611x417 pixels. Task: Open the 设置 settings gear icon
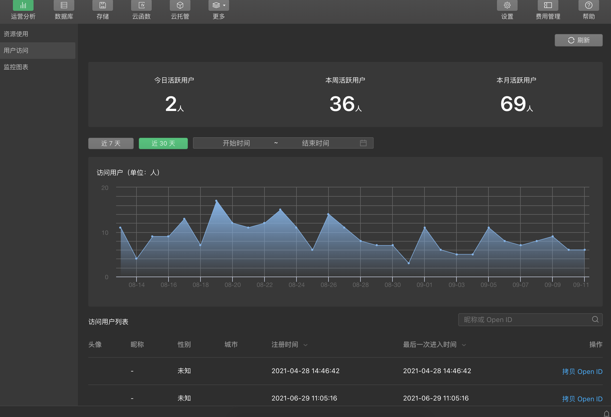coord(507,5)
